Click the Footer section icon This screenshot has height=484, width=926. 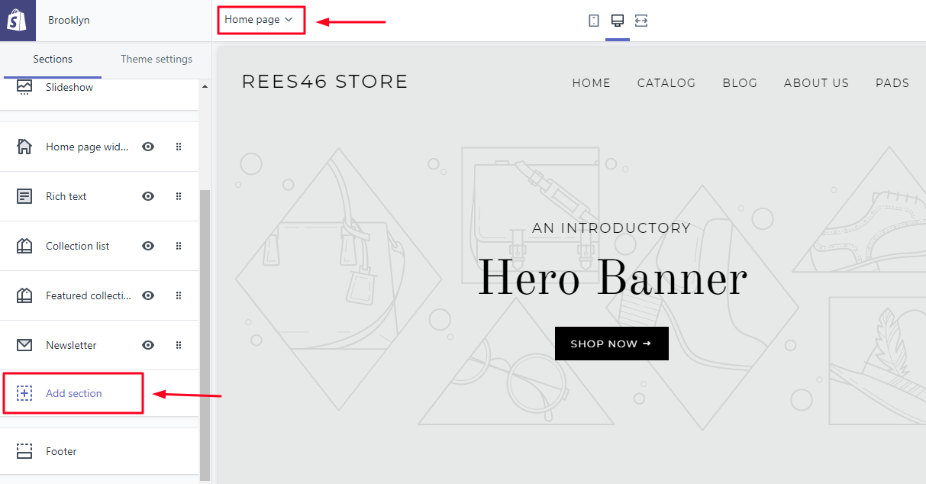24,451
